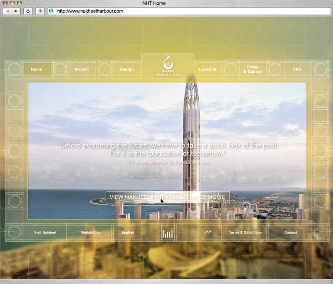
Task: Click the green zoom window button
Action: (x=19, y=3)
